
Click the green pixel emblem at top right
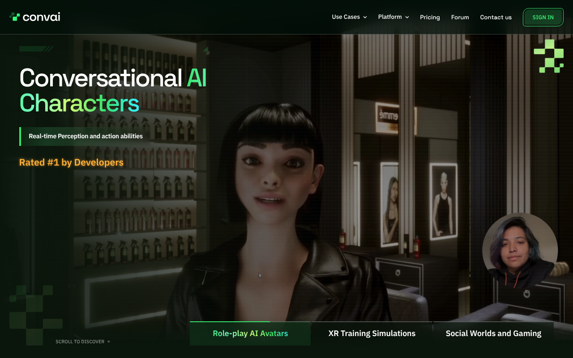coord(549,56)
